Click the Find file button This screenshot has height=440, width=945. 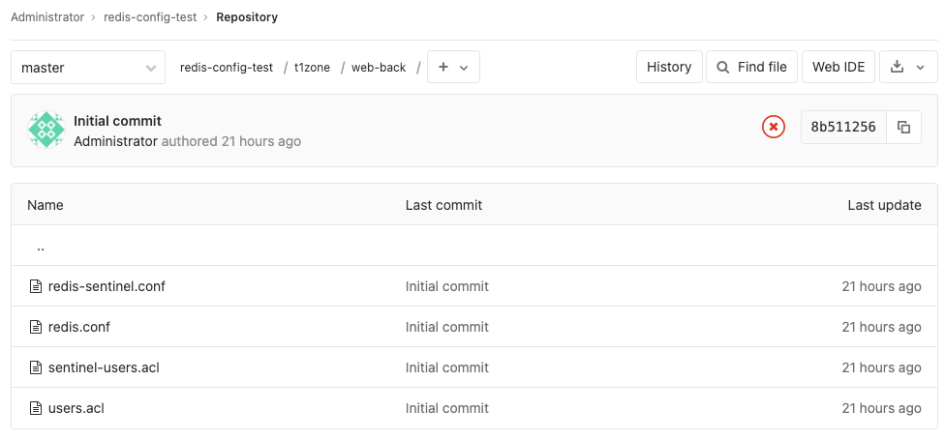[x=751, y=67]
